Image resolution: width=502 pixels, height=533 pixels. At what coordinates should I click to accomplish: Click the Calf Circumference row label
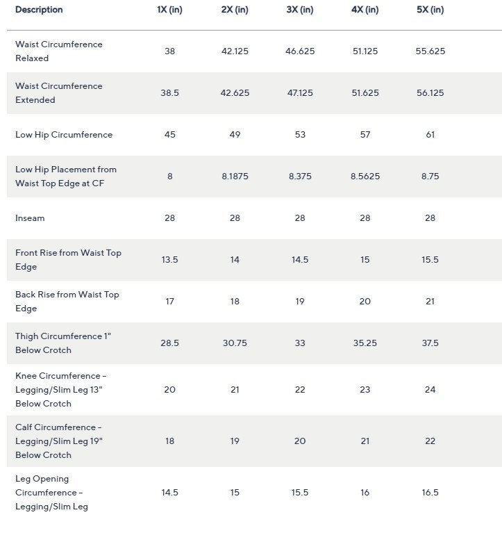59,441
